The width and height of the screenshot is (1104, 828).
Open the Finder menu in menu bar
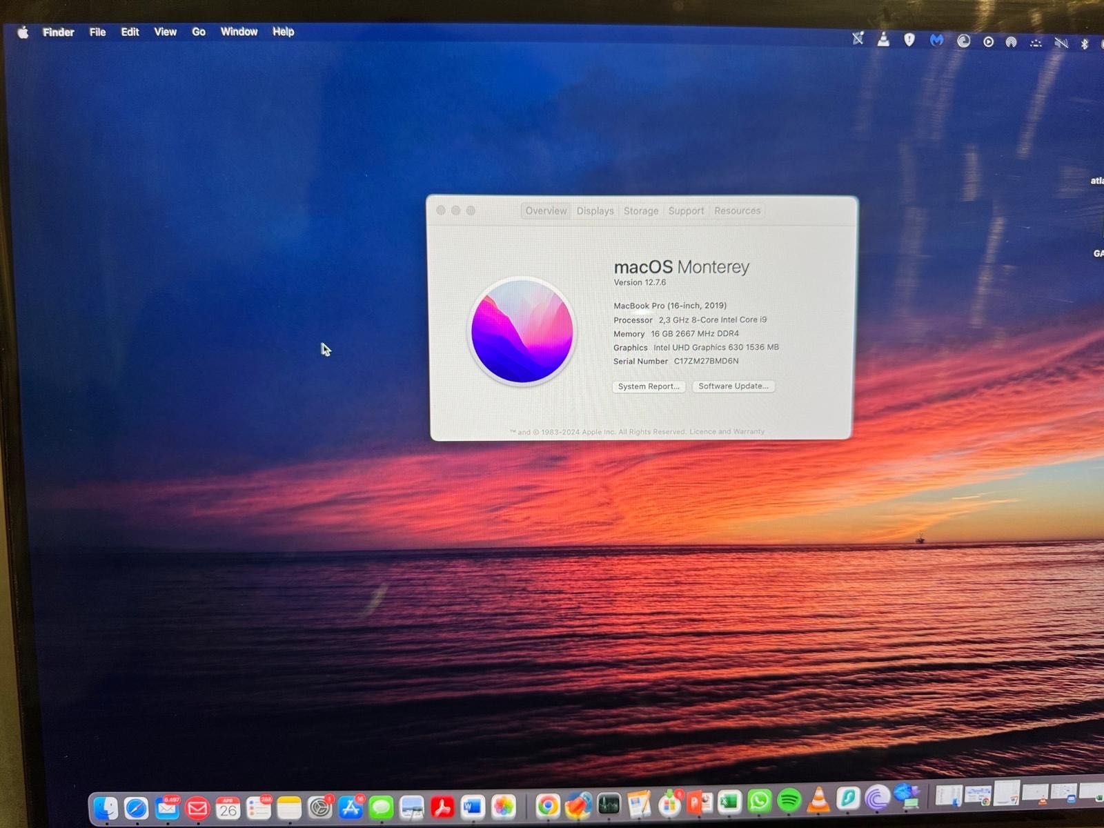tap(58, 32)
